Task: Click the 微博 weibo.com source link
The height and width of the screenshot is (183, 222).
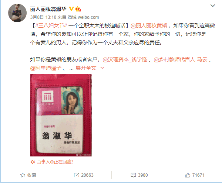Action: point(83,17)
